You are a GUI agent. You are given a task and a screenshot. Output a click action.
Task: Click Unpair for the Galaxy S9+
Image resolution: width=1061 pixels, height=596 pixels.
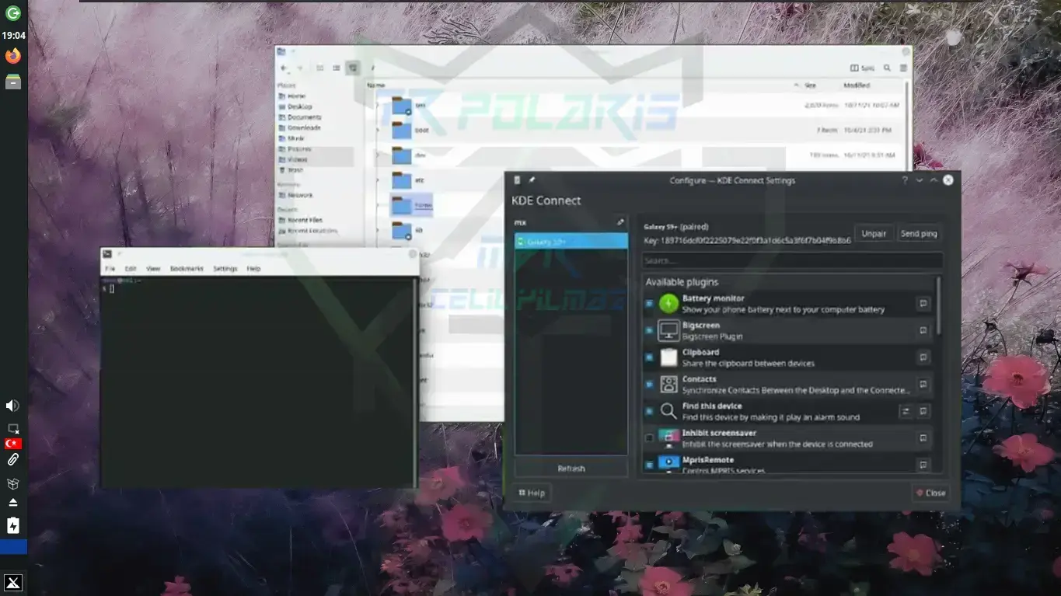[874, 234]
